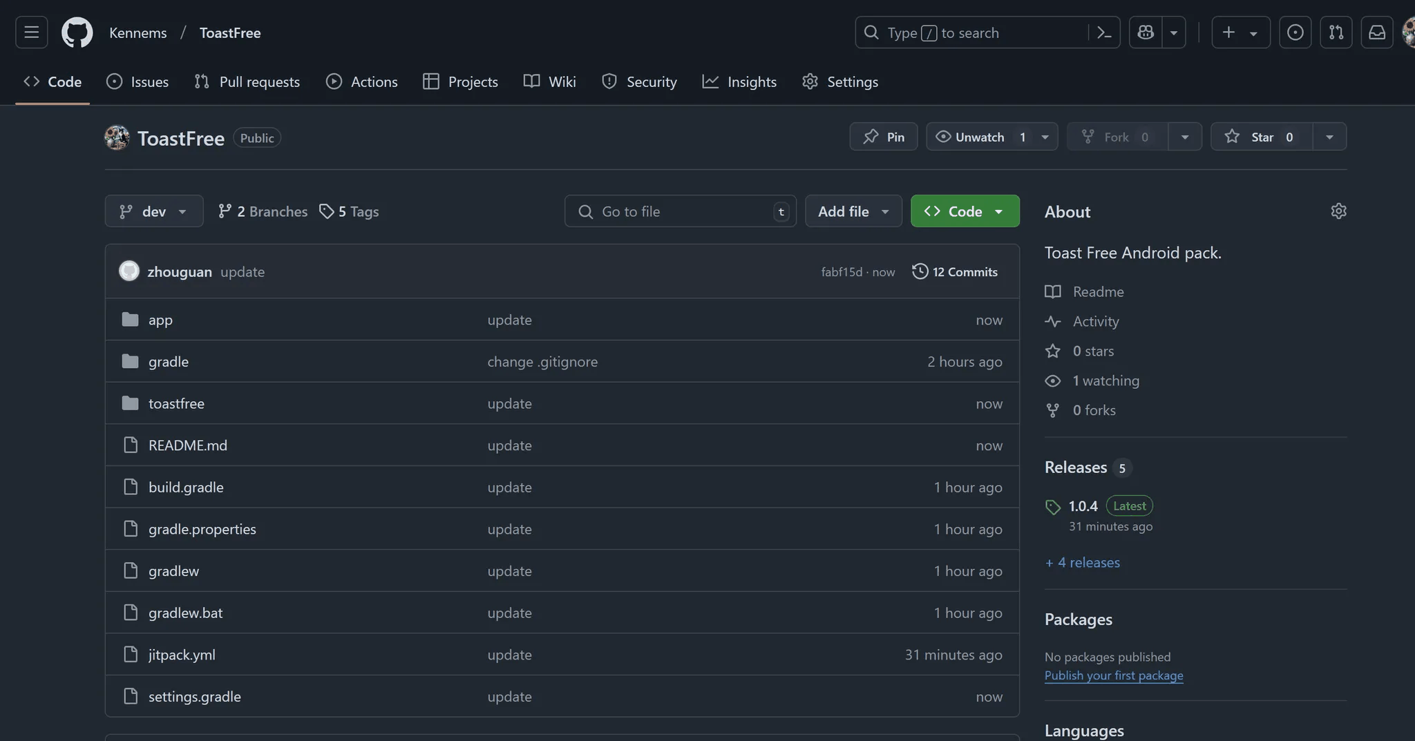Click zhouguan's commit avatar
The image size is (1415, 741).
point(129,271)
